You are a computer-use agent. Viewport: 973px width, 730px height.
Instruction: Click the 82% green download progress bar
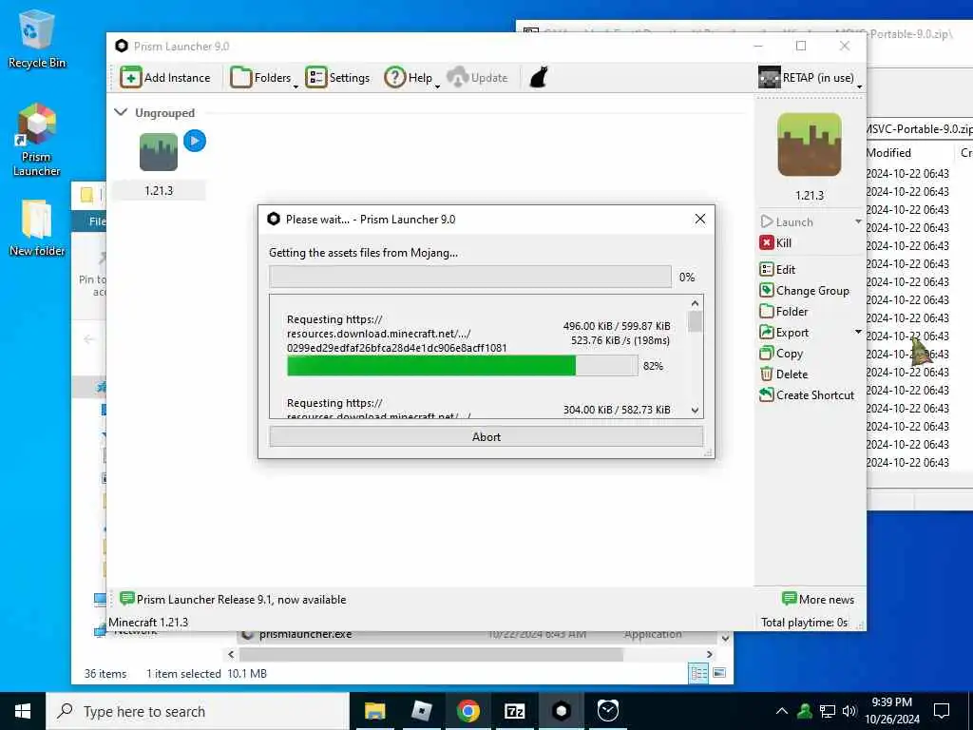(463, 366)
